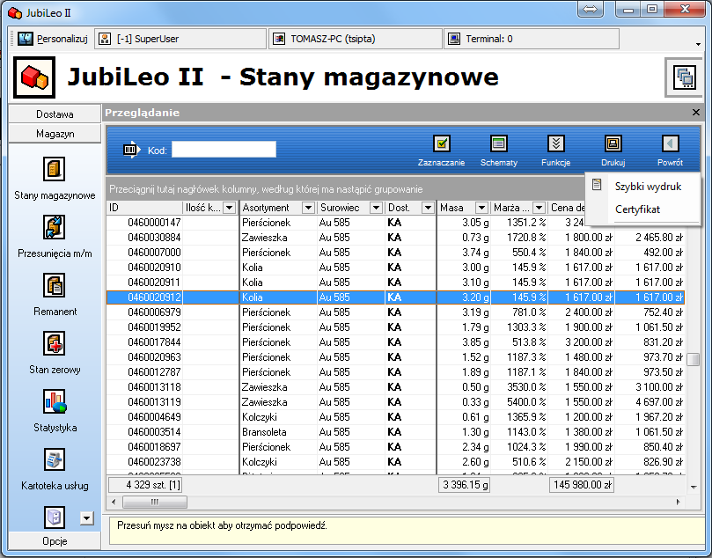Click the vertical scrollbar thumb
This screenshot has height=558, width=712.
point(693,359)
